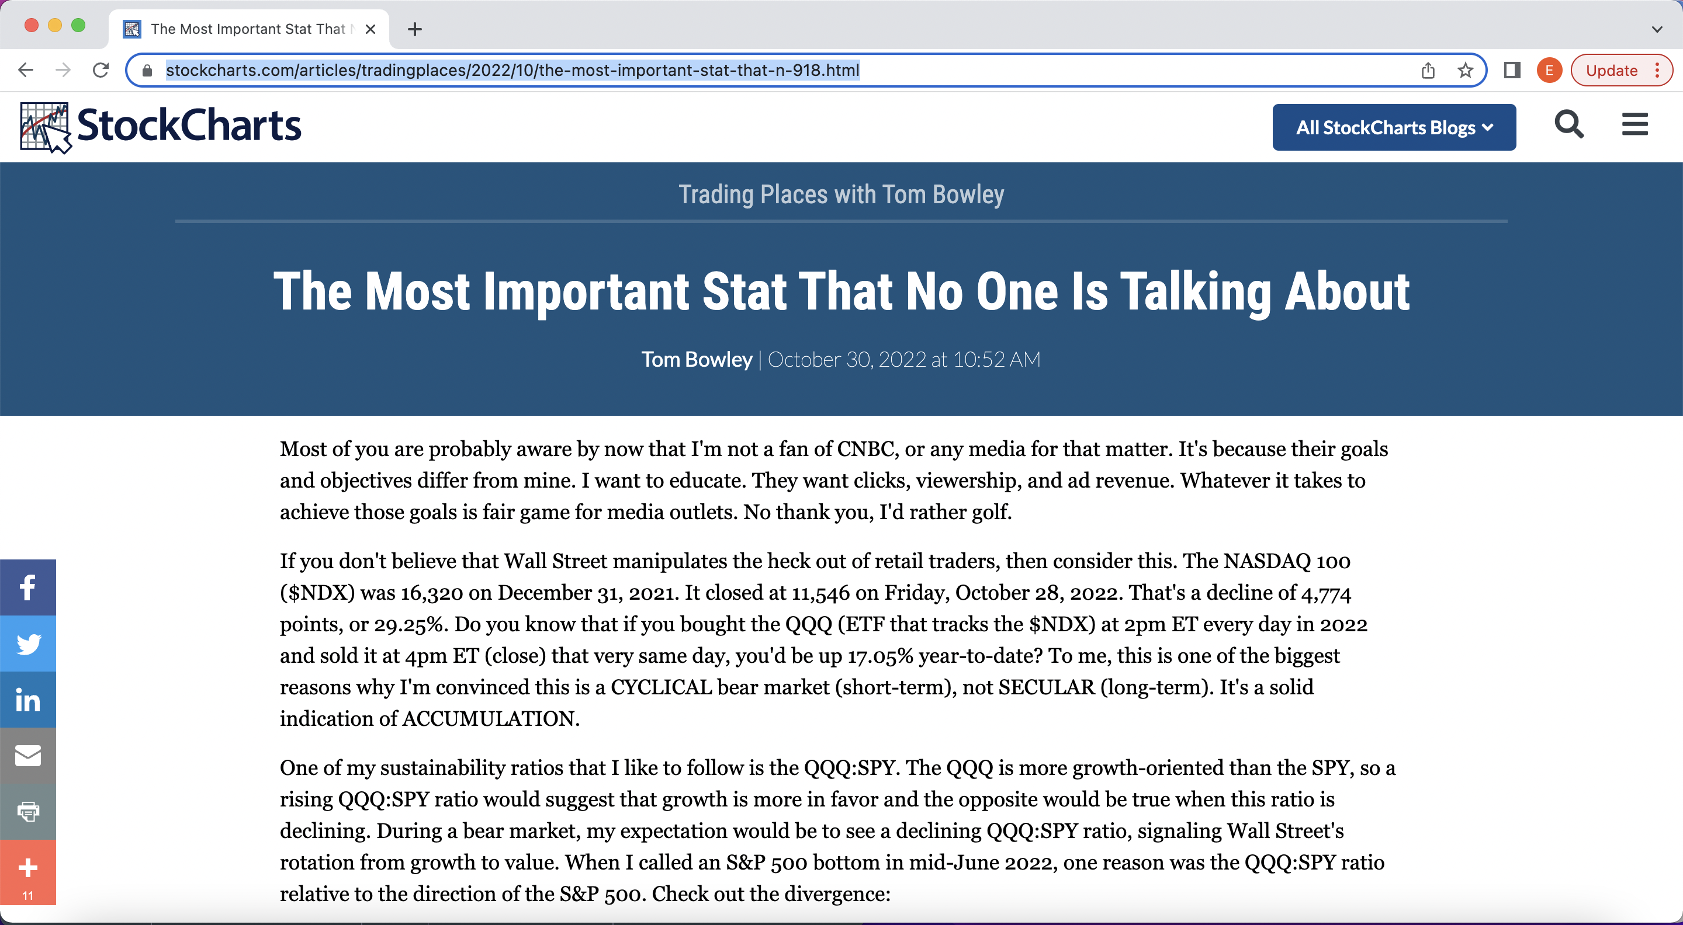Click the text "indication of ACCUMULATION."
The image size is (1683, 925).
(x=430, y=719)
